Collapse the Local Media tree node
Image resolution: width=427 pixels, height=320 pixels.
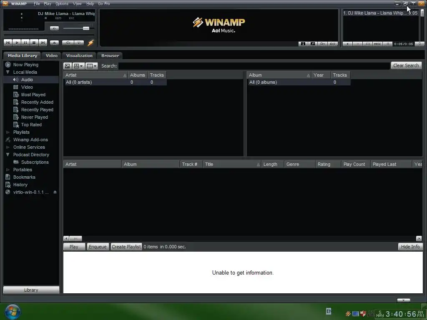[x=8, y=72]
